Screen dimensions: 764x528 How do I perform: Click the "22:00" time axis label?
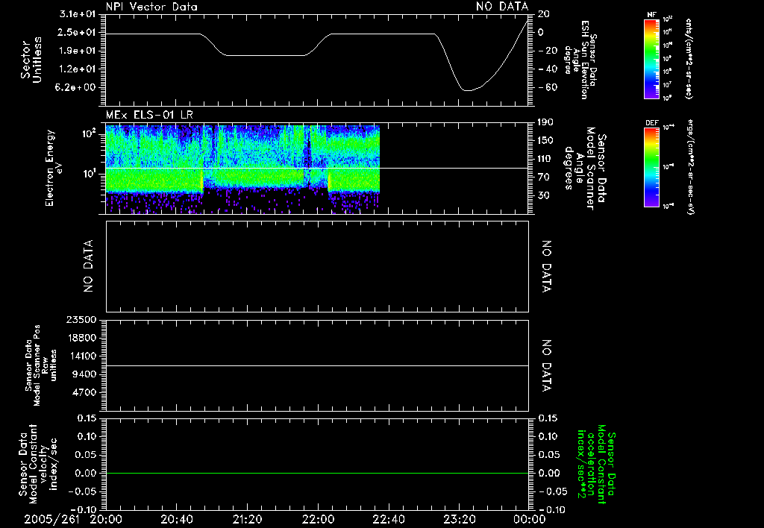[x=318, y=519]
